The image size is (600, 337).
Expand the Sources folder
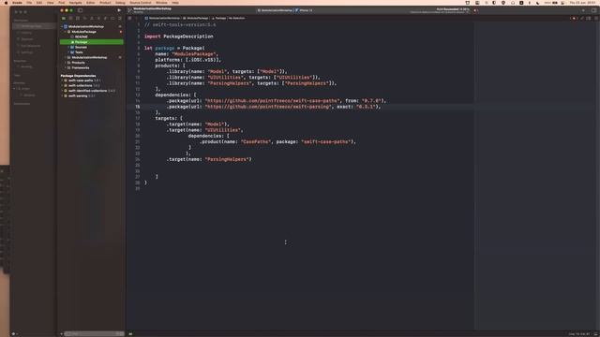[x=68, y=48]
